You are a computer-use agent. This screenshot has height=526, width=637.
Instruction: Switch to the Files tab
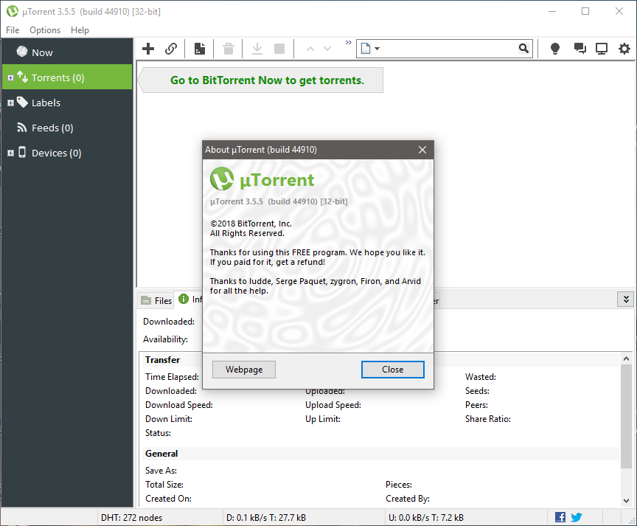(x=156, y=300)
